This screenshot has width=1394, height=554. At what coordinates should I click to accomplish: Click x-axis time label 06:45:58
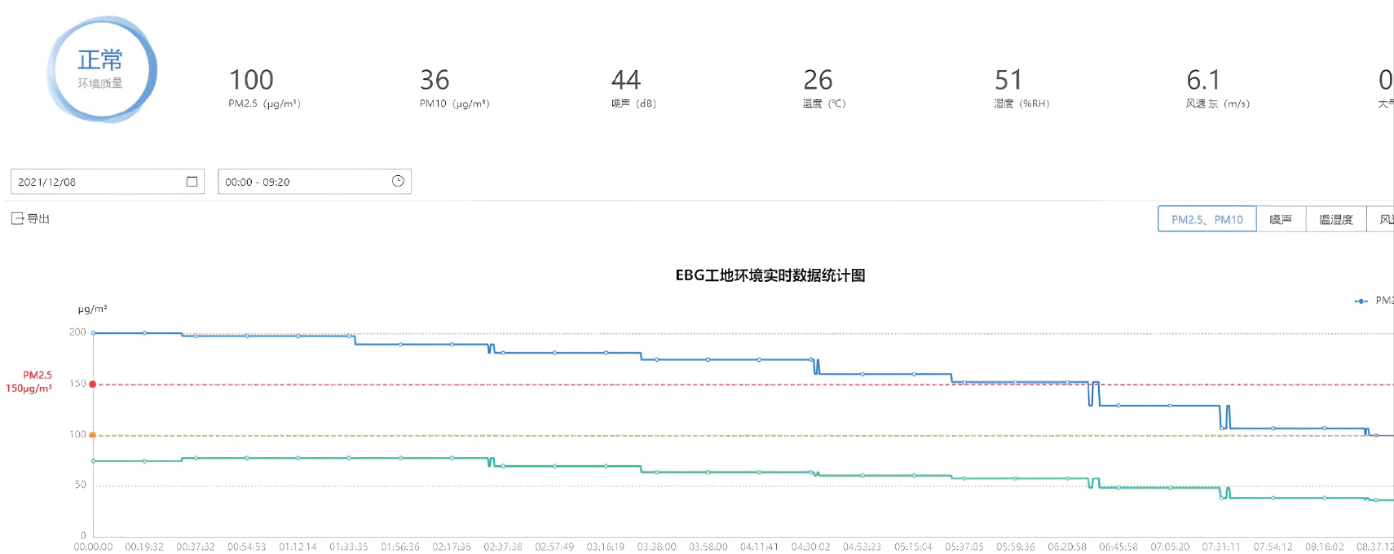[x=1118, y=547]
